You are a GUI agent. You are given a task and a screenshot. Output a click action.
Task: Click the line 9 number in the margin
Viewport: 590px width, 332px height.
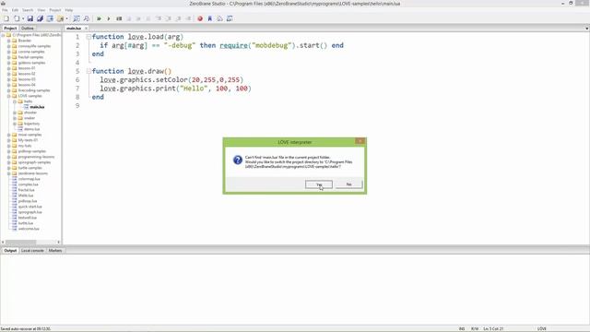(x=77, y=106)
